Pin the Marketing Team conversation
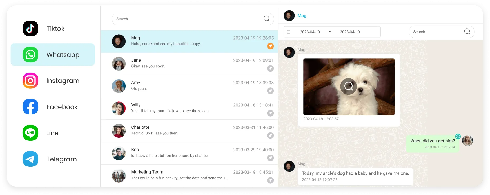The width and height of the screenshot is (490, 195). point(270,180)
